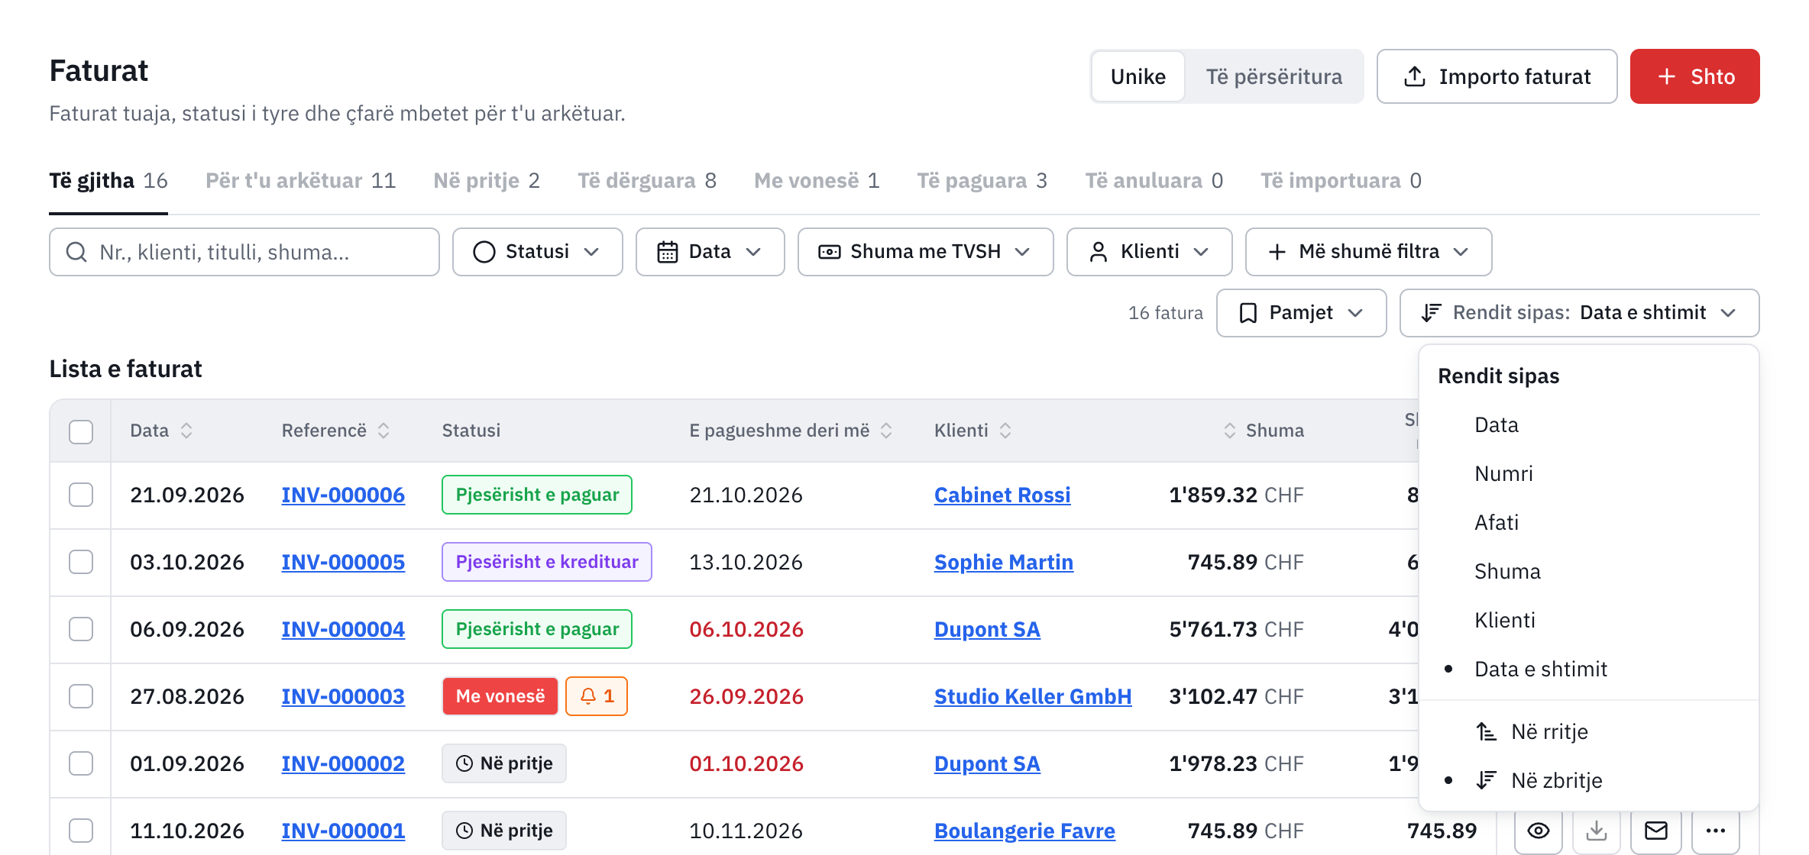The image size is (1809, 855).
Task: Select the checkbox for INV-000006
Action: [81, 495]
